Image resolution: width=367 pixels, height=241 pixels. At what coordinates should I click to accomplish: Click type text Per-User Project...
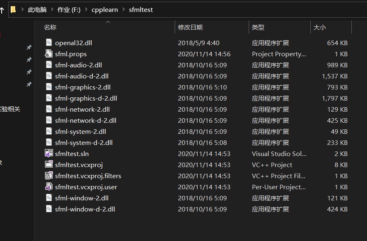279,187
